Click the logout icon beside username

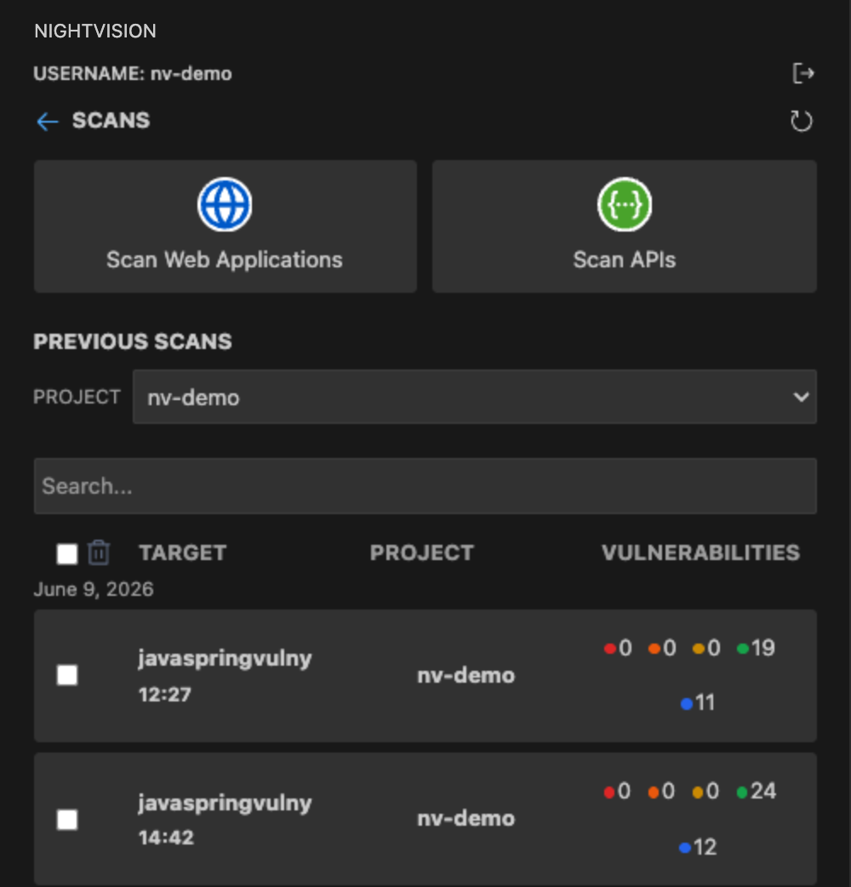803,73
